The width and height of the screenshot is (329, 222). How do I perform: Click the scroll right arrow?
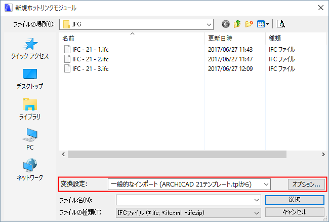(x=323, y=155)
